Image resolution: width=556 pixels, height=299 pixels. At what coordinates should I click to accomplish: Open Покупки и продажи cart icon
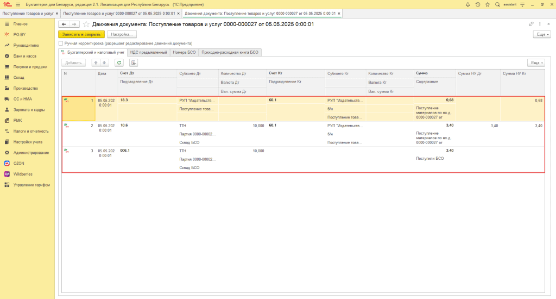(x=7, y=67)
